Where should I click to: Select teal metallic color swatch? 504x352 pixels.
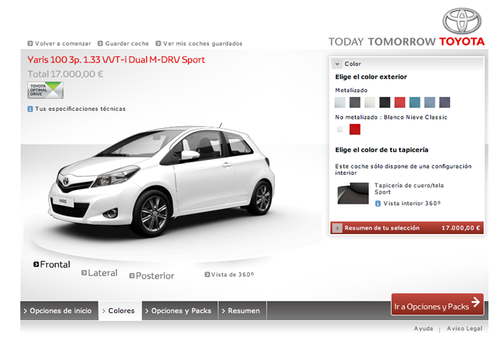pos(415,102)
